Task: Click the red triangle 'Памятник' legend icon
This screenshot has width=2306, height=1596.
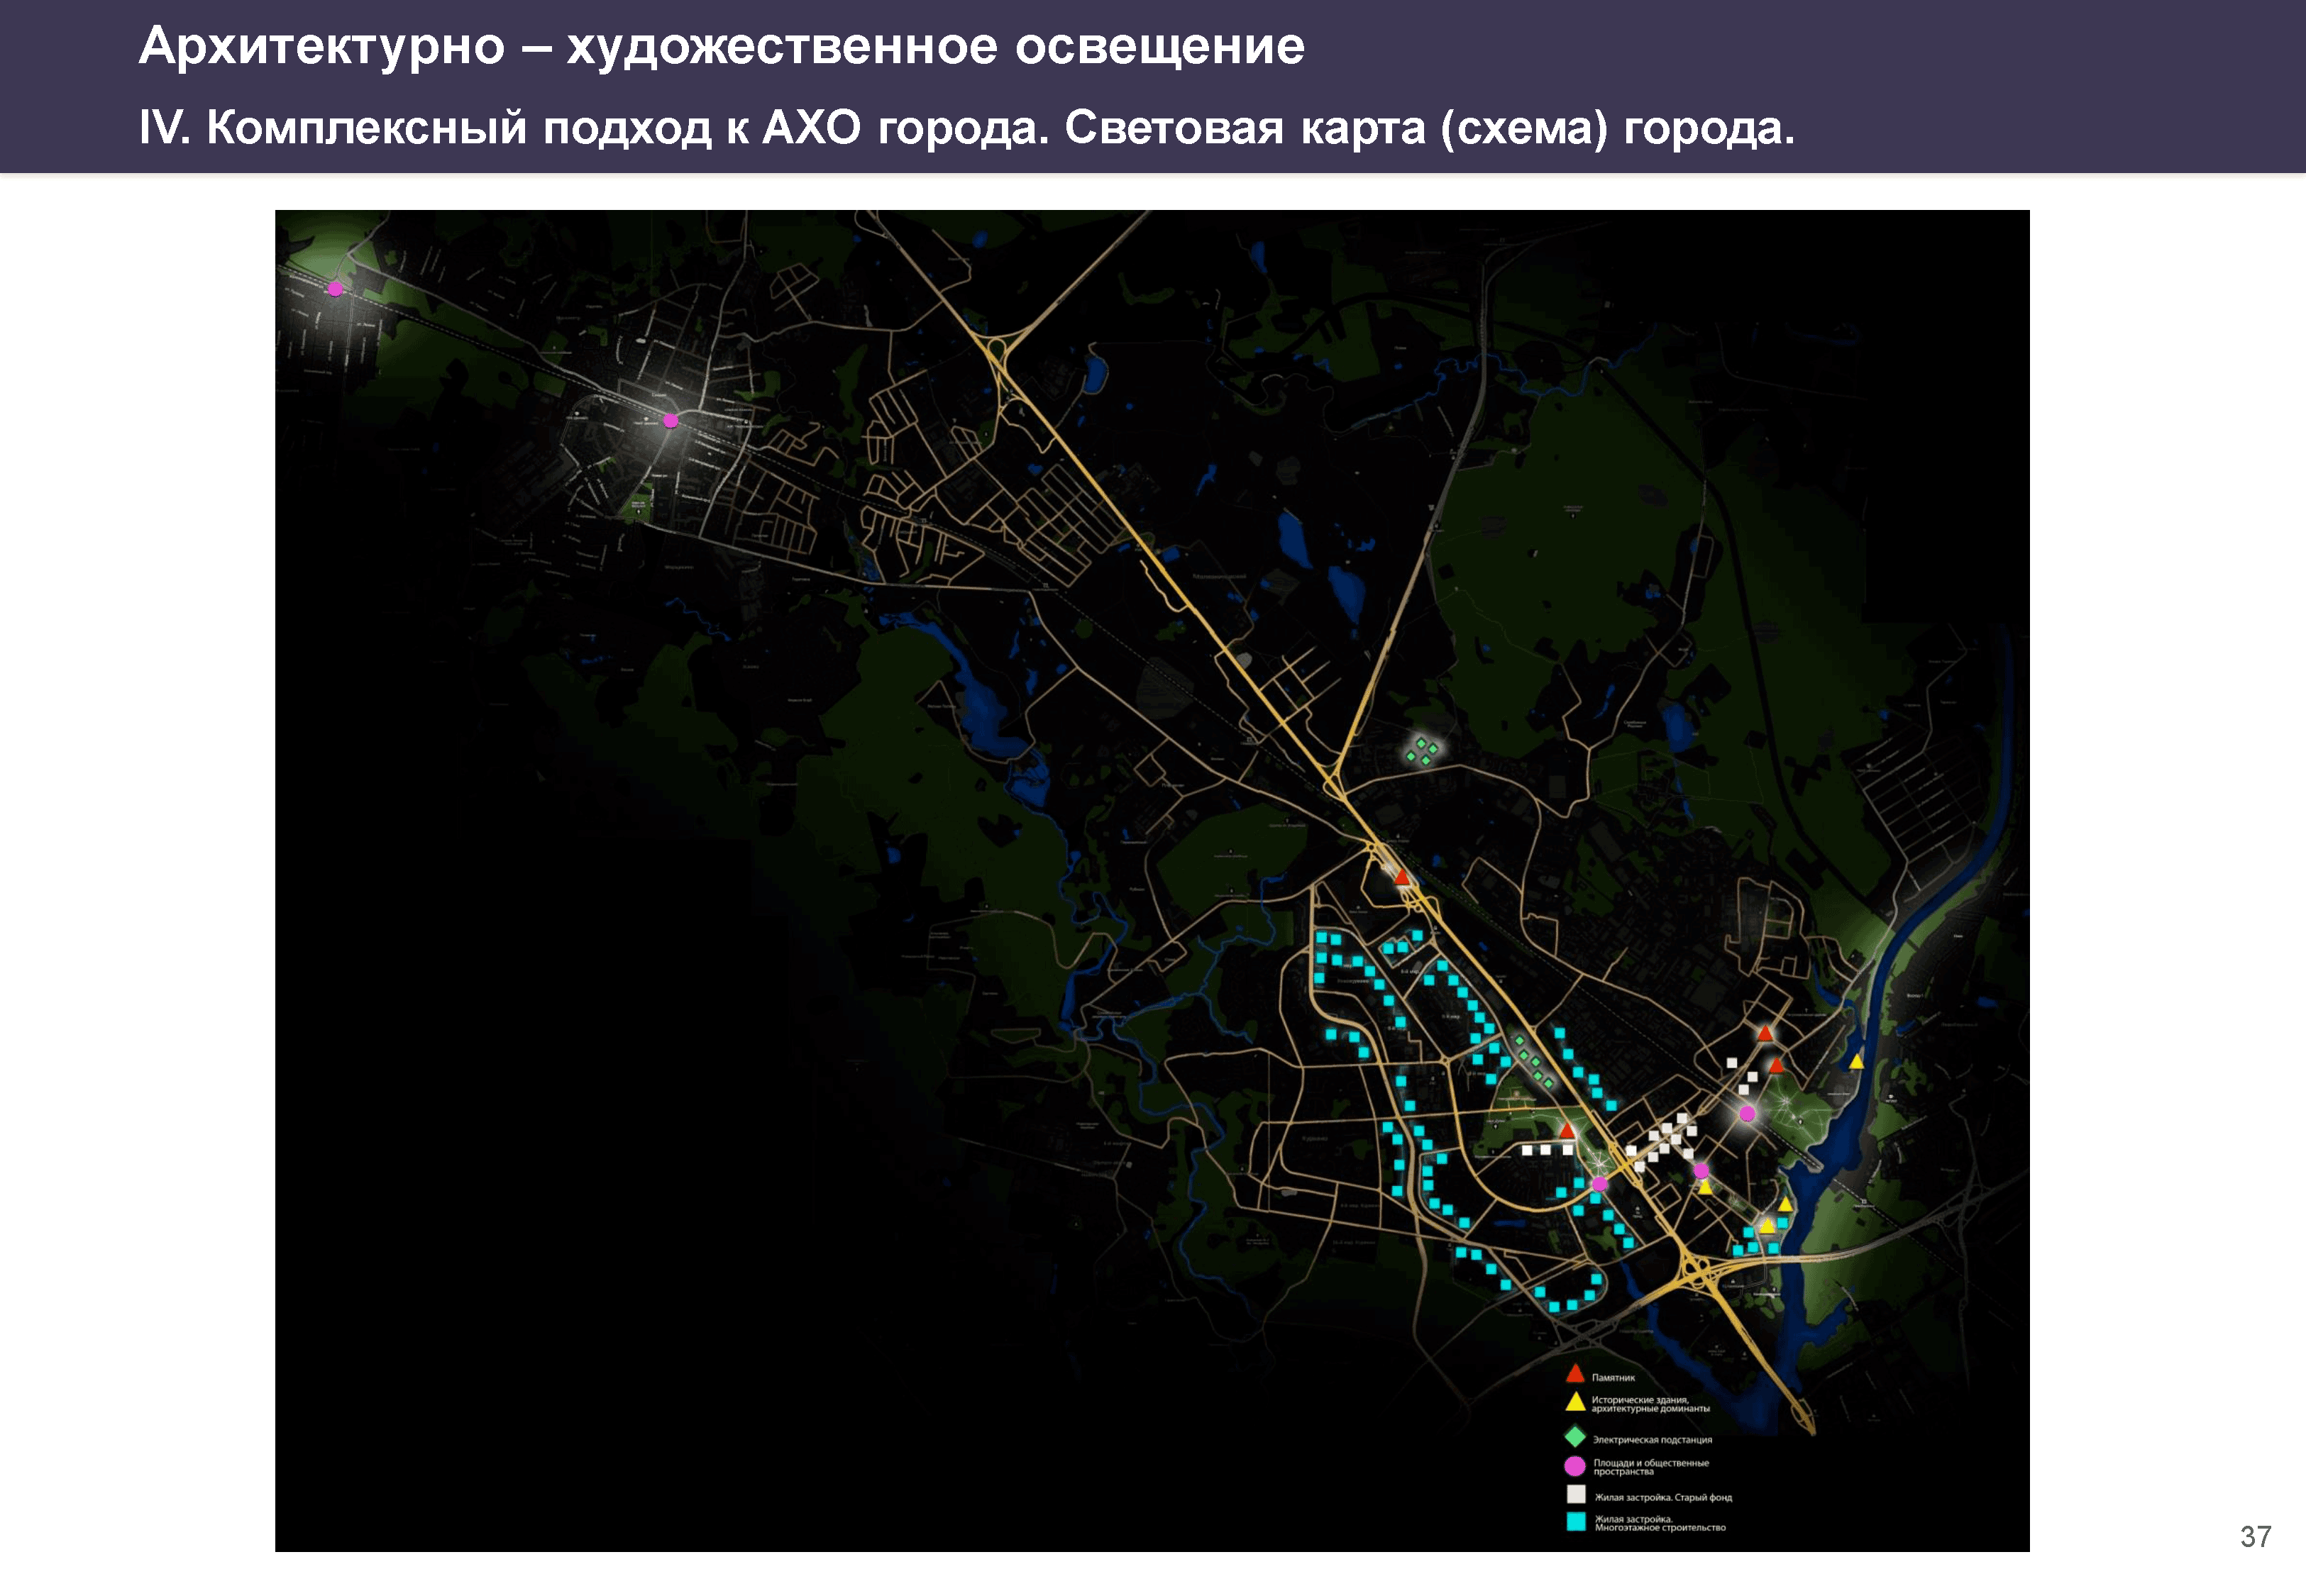Action: pyautogui.click(x=1575, y=1375)
